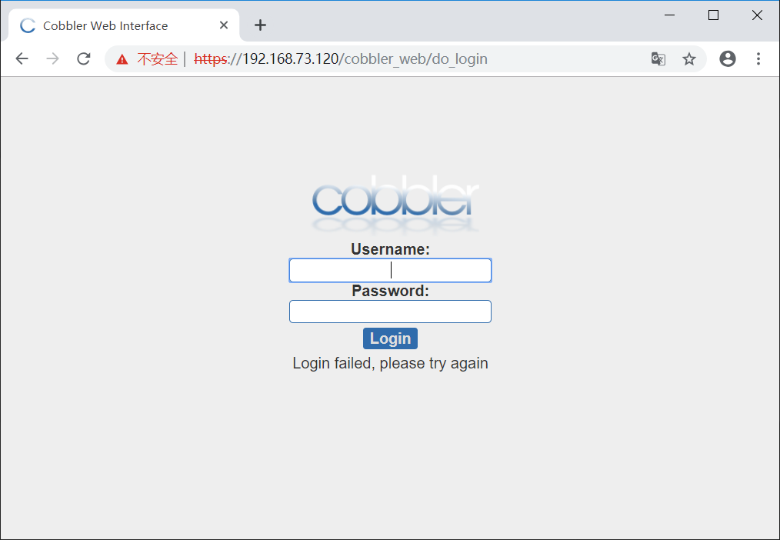This screenshot has height=540, width=780.
Task: Click the browser forward arrow
Action: [53, 58]
